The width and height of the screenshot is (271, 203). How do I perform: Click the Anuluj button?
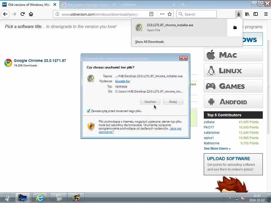pos(173,102)
